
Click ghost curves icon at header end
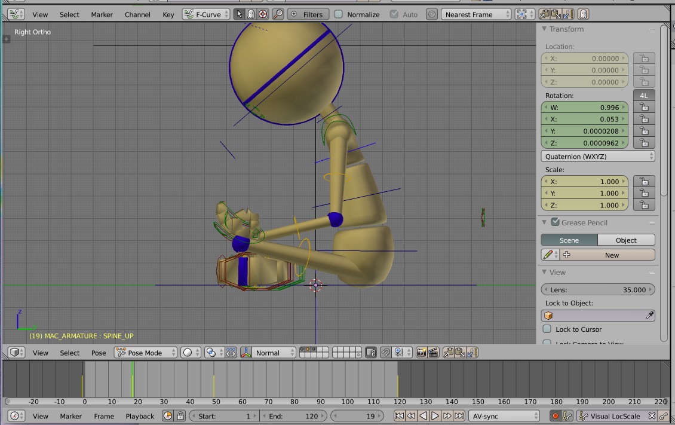pos(583,14)
